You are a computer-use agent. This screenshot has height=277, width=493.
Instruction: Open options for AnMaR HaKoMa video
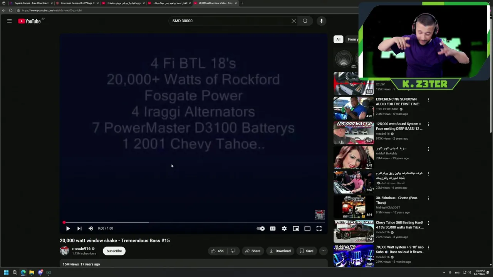[428, 149]
